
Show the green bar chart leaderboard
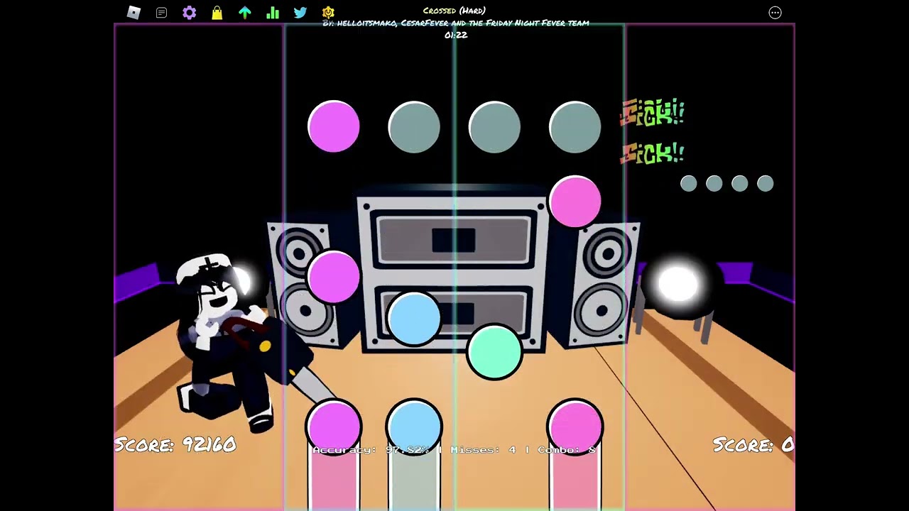pos(273,12)
